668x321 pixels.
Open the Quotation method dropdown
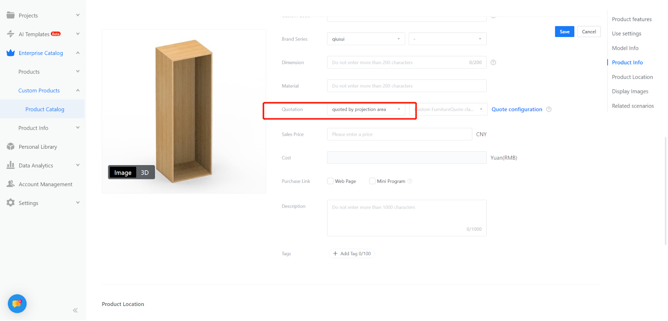[x=366, y=109]
